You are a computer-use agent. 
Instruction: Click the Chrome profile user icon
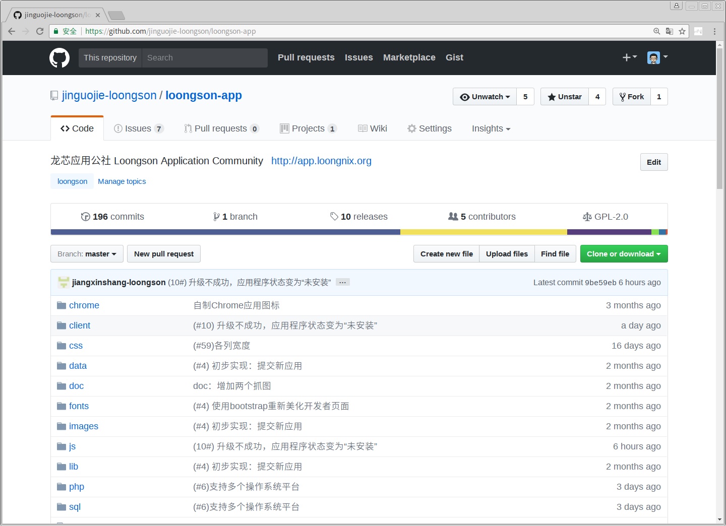677,6
